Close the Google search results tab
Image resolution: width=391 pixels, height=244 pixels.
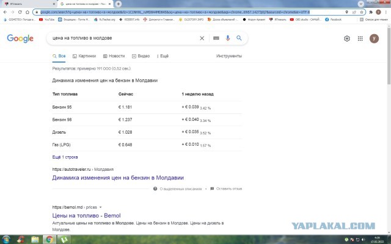pyautogui.click(x=109, y=4)
